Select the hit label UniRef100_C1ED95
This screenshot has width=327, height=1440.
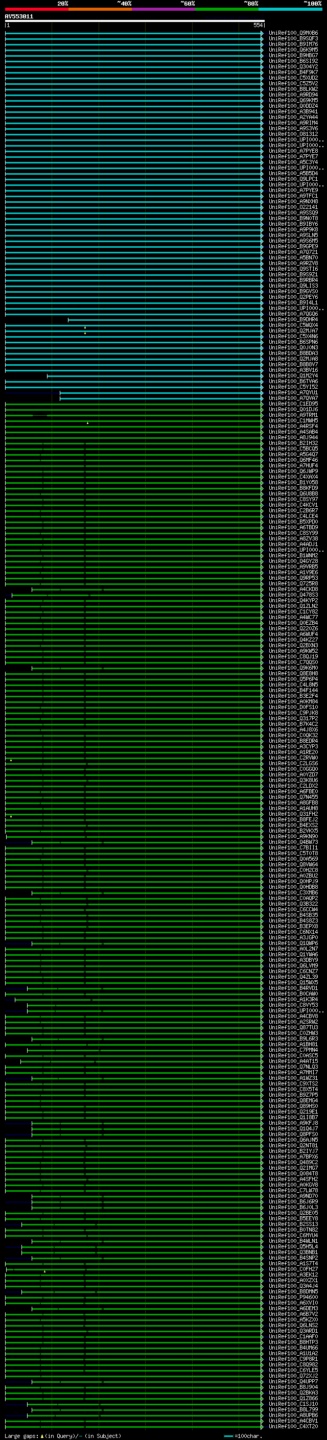click(x=293, y=404)
